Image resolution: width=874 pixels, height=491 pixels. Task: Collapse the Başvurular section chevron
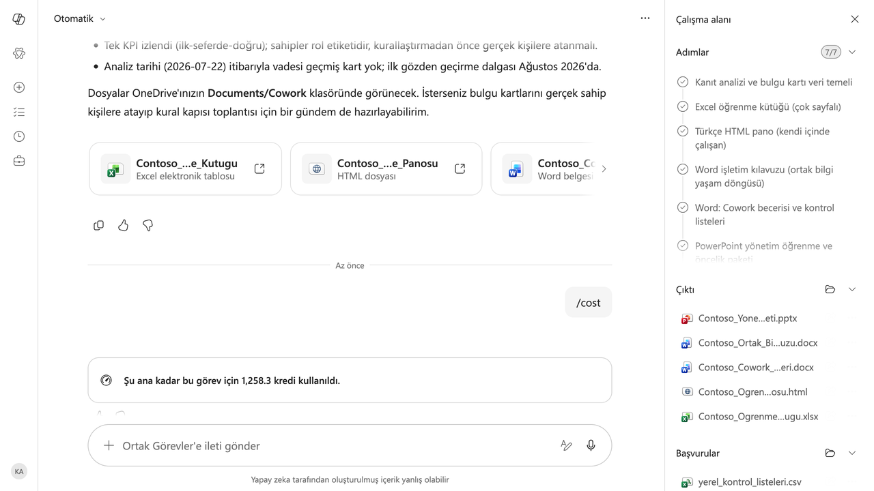852,453
